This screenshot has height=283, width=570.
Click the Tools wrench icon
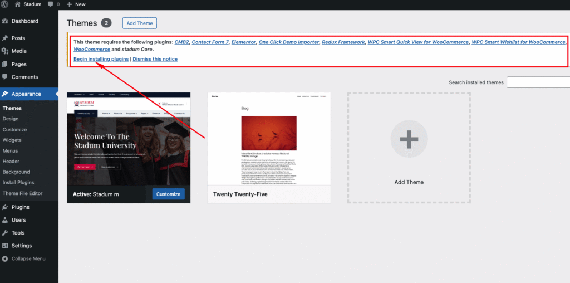pyautogui.click(x=5, y=233)
